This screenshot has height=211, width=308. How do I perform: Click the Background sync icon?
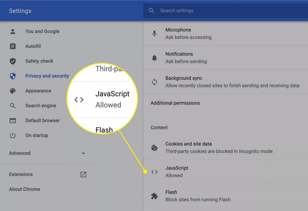coord(154,82)
